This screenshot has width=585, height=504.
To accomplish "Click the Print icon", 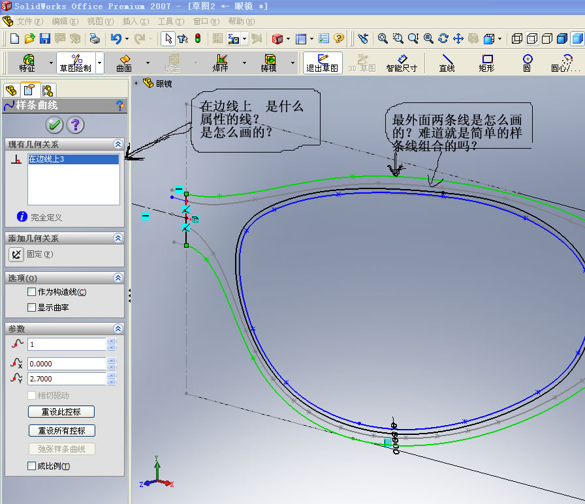I will [95, 38].
